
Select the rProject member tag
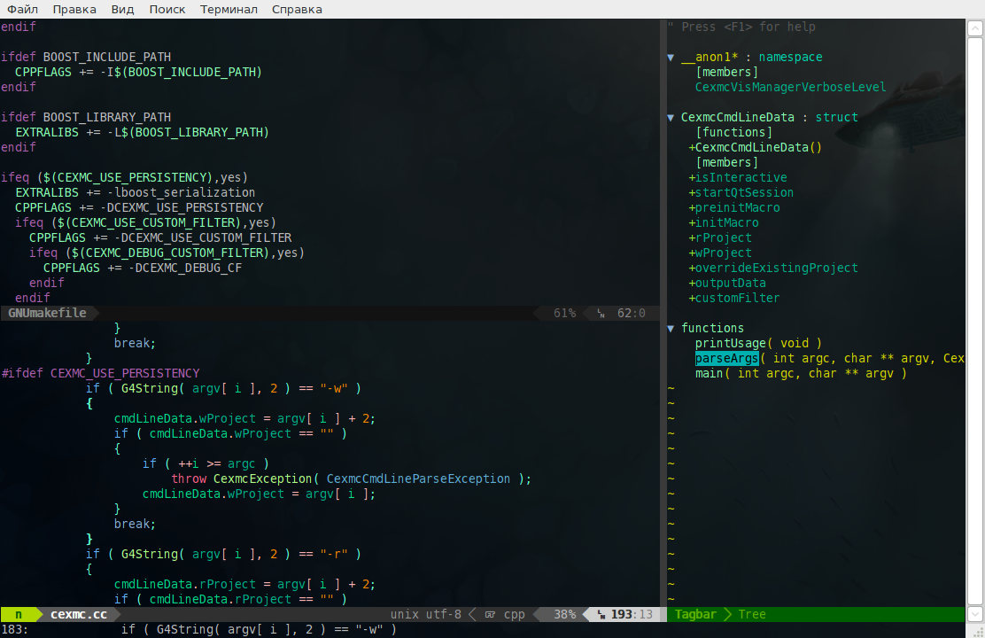click(x=720, y=238)
